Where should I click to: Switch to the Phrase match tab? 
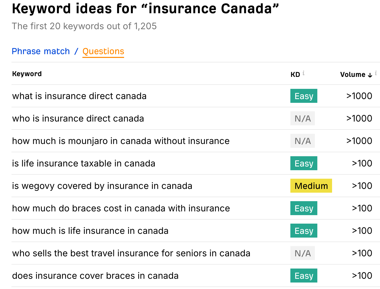tap(41, 51)
